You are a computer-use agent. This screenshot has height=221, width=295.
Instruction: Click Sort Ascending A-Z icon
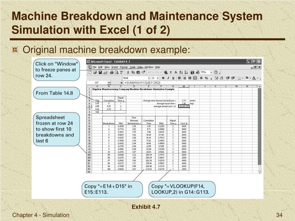tap(181, 72)
